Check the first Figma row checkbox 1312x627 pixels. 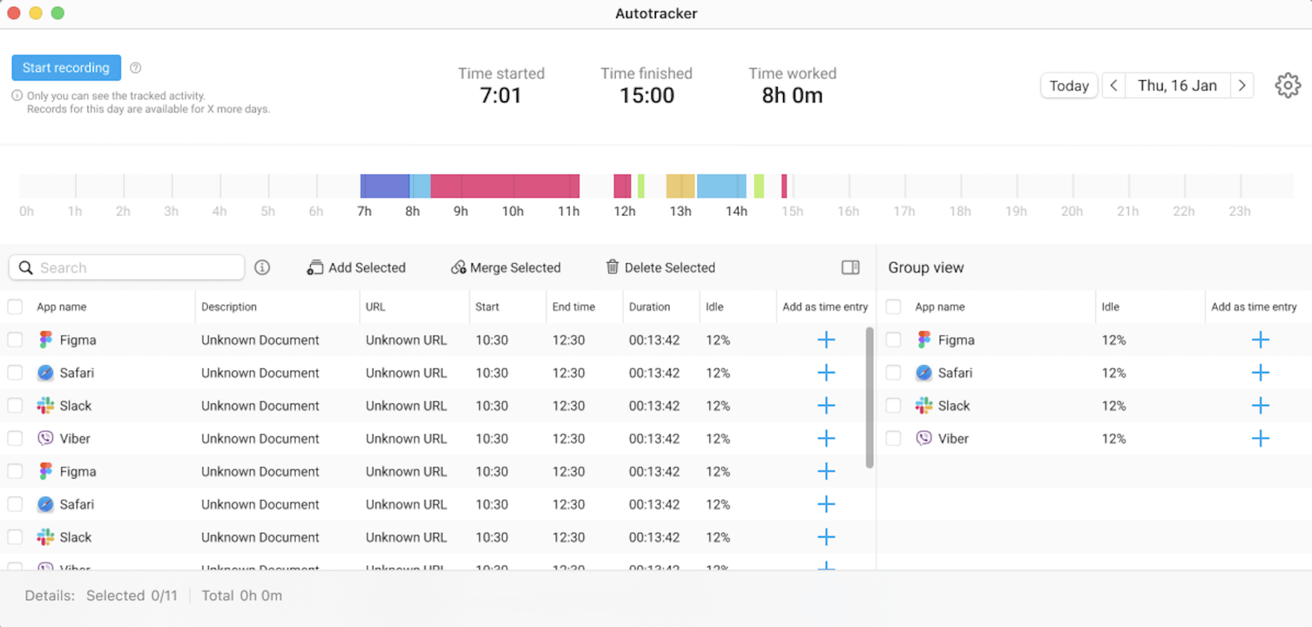(15, 340)
